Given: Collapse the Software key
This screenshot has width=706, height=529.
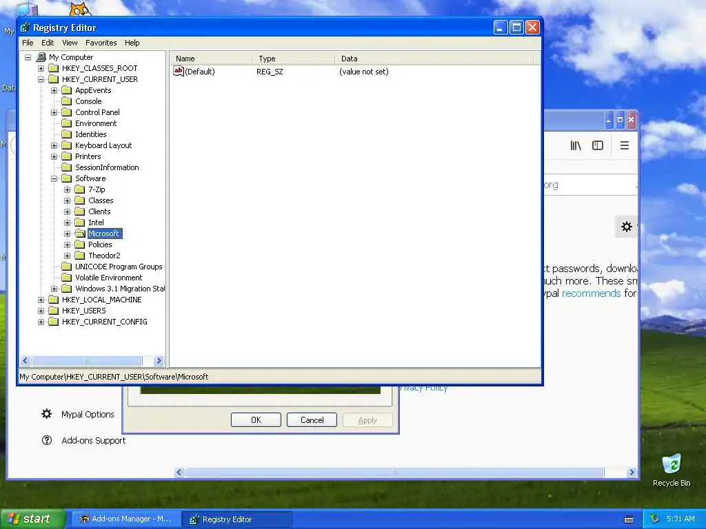Looking at the screenshot, I should [54, 178].
